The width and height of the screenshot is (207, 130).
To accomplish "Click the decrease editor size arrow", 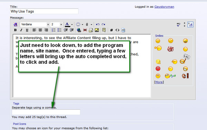I will pos(185,23).
